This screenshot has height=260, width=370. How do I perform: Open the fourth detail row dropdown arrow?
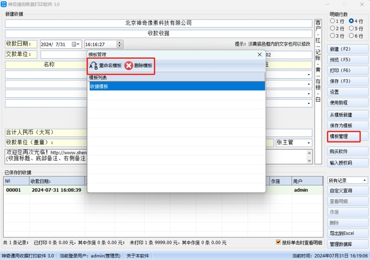pos(308,103)
